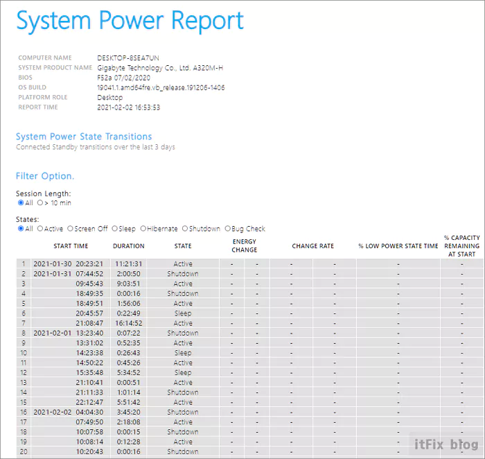
Task: Click start date 2021-01-30 in row 1
Action: coord(52,264)
